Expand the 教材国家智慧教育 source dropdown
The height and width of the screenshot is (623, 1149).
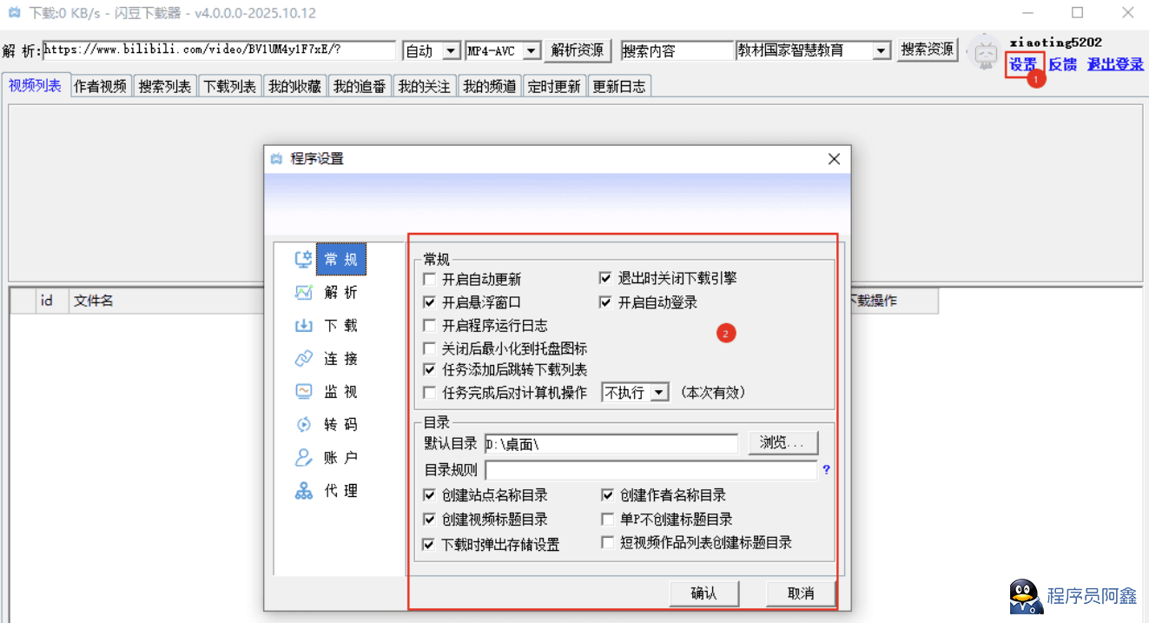(x=882, y=51)
